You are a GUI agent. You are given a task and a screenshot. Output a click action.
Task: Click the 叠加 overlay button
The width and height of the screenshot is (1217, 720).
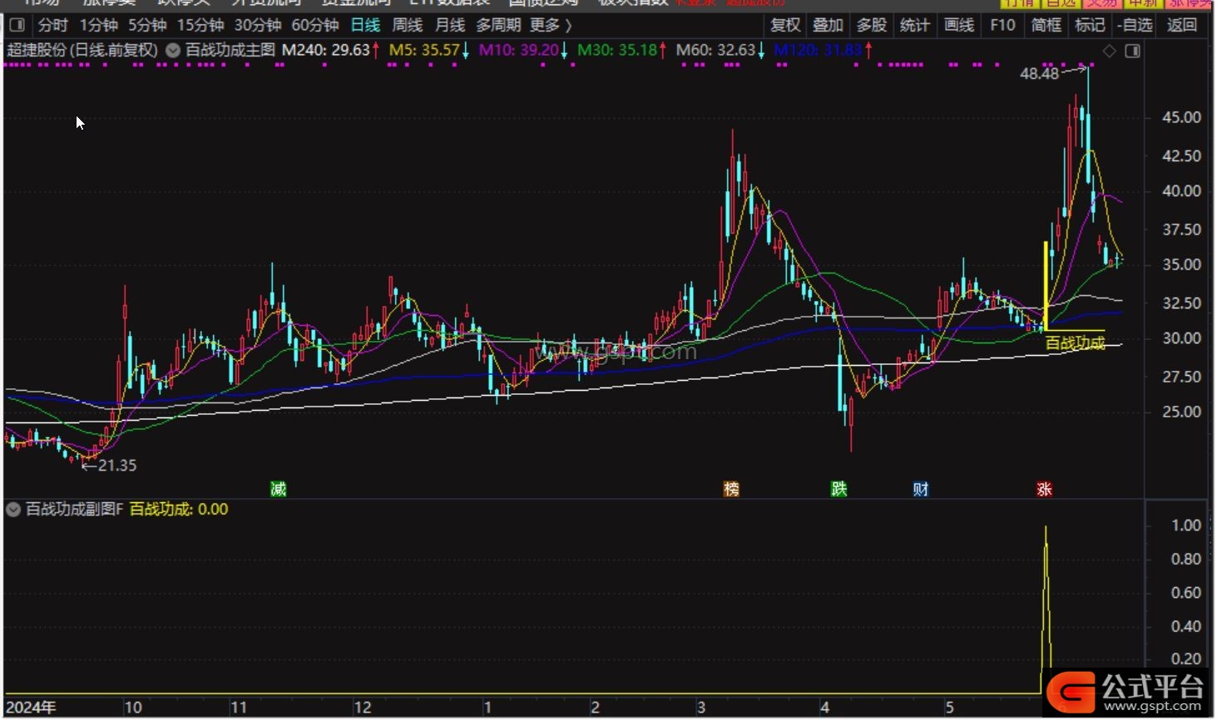pyautogui.click(x=829, y=25)
